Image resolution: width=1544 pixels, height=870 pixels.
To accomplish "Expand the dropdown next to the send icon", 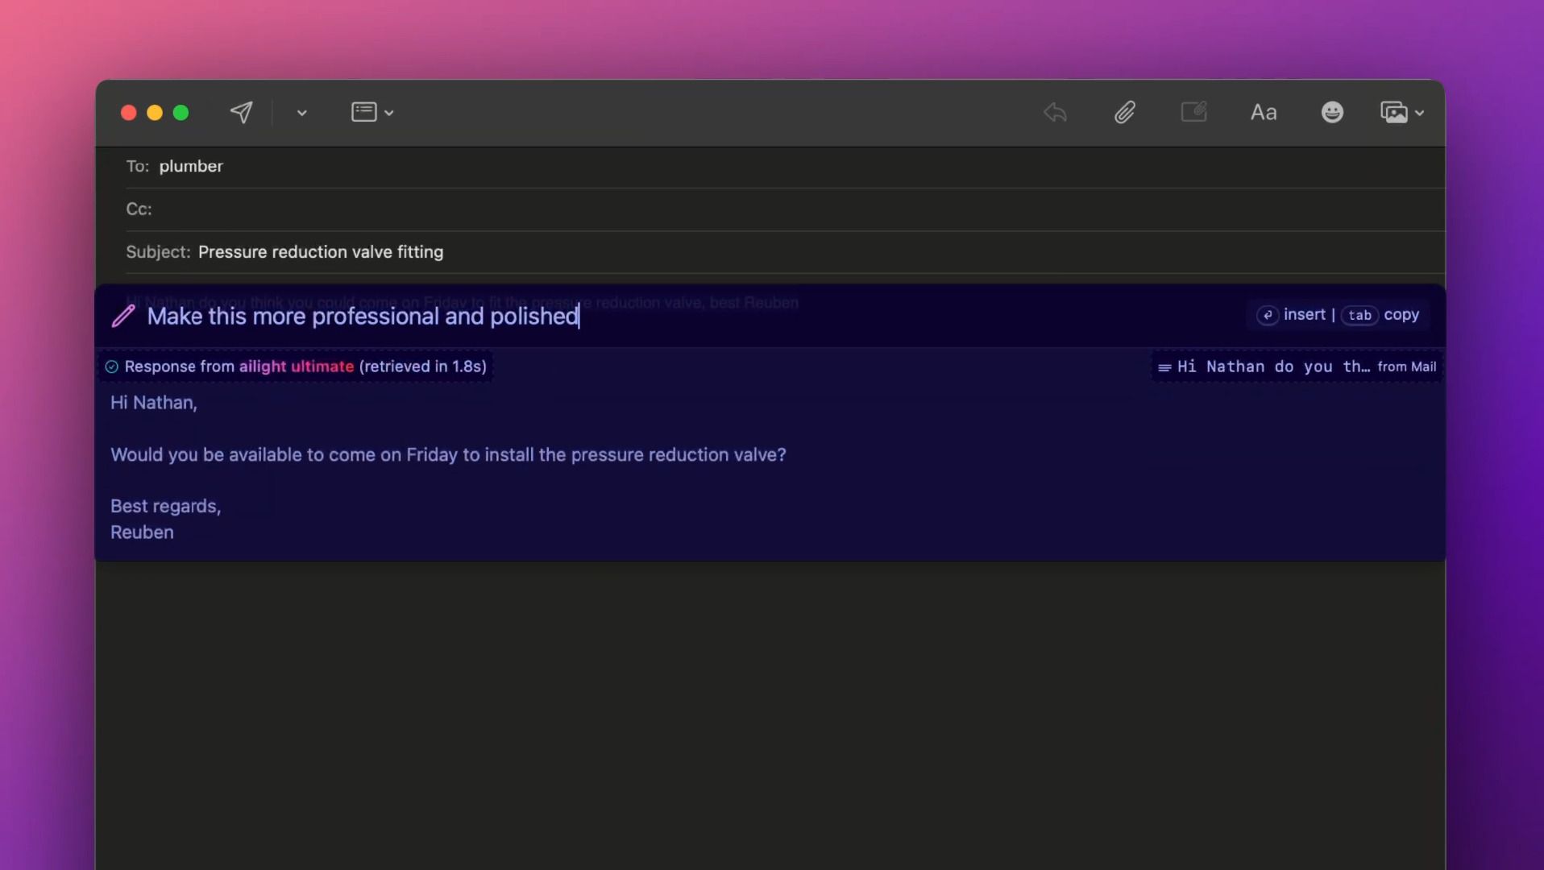I will pyautogui.click(x=301, y=113).
